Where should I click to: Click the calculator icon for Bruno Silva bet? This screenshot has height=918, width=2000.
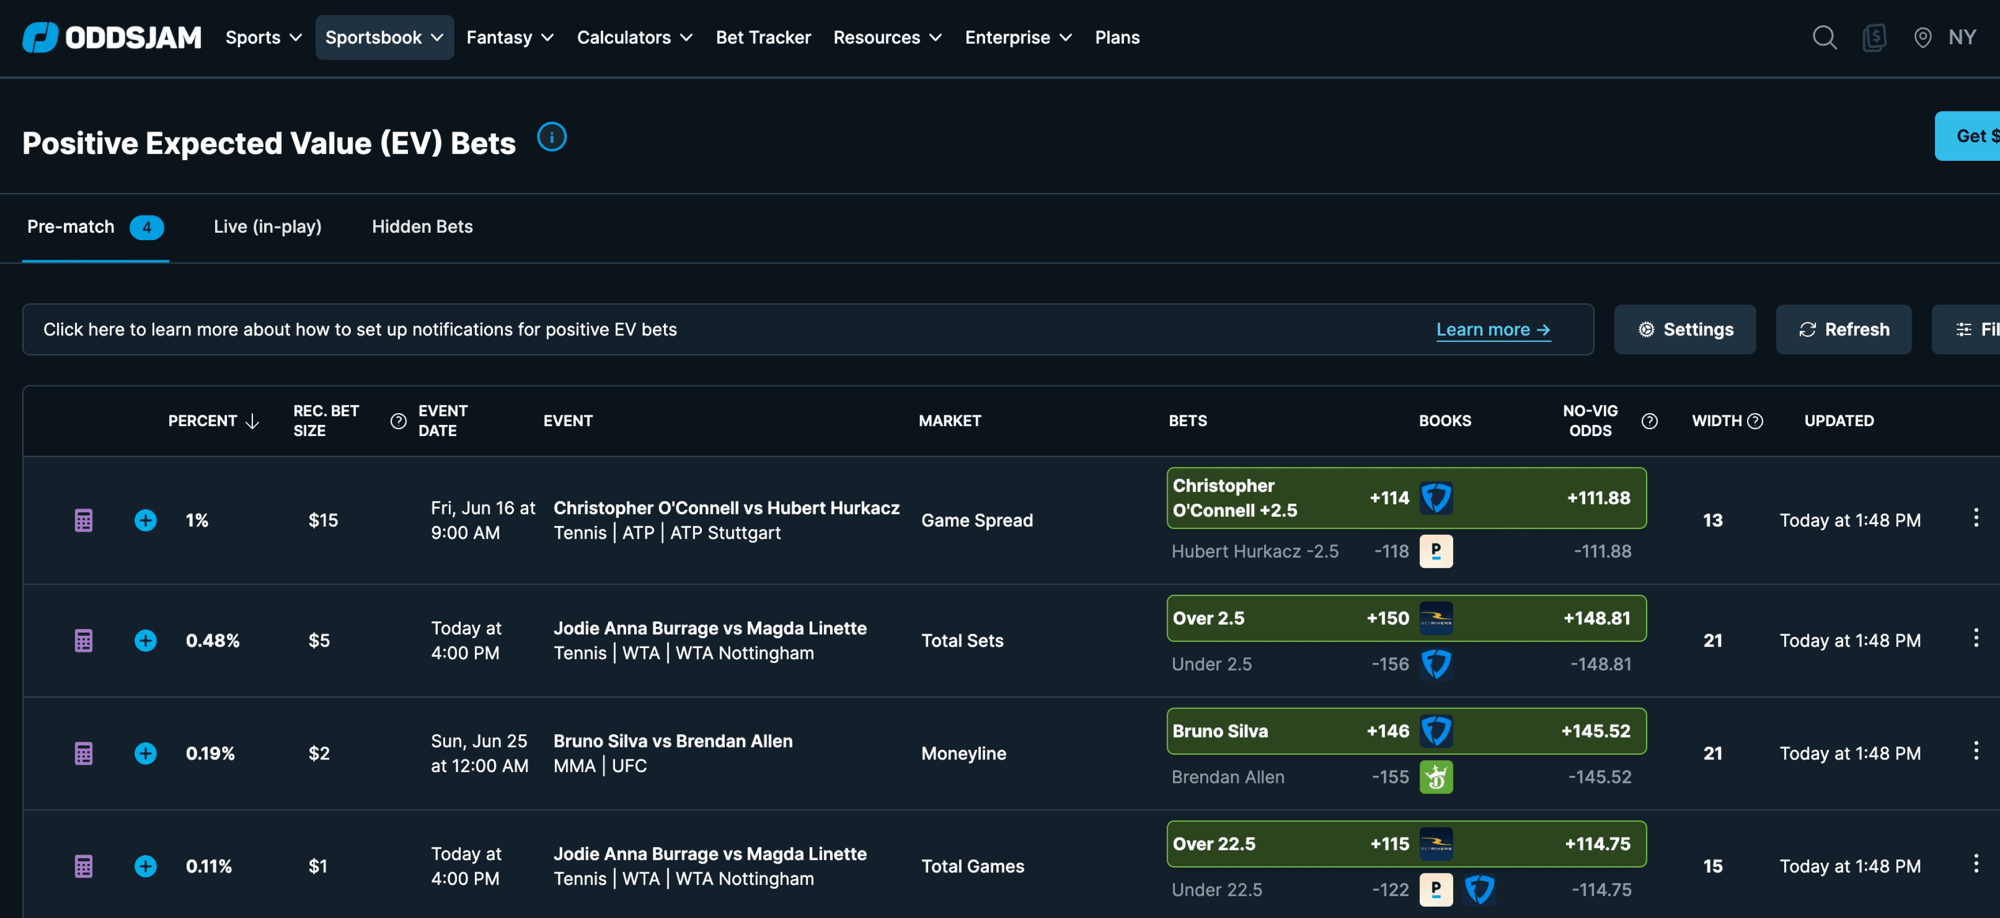tap(83, 751)
